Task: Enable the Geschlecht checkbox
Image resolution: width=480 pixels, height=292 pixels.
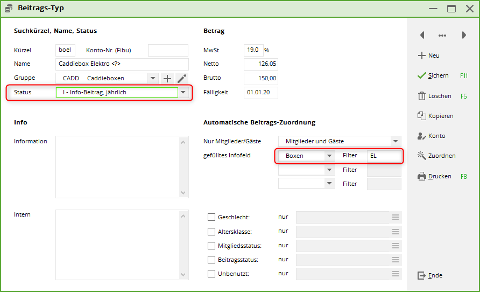Action: (211, 217)
